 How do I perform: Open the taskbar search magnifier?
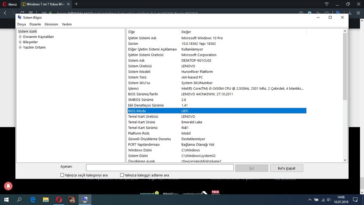pos(19,200)
